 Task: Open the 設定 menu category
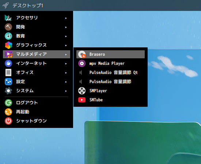pyautogui.click(x=37, y=82)
